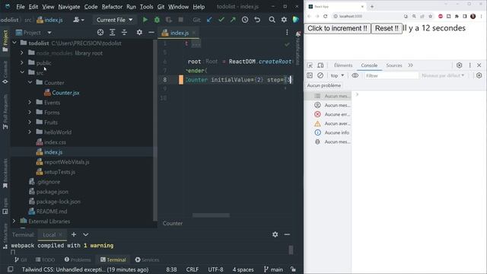Expand all icon in Project panel
487x274 pixels.
(x=112, y=32)
